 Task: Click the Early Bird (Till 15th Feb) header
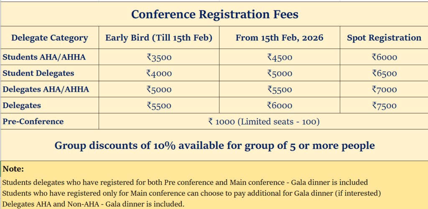tap(159, 38)
